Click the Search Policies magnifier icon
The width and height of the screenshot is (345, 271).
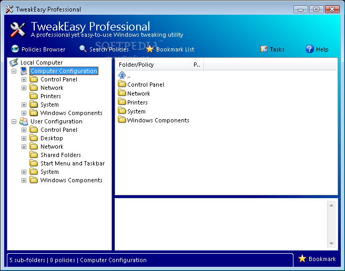(83, 49)
